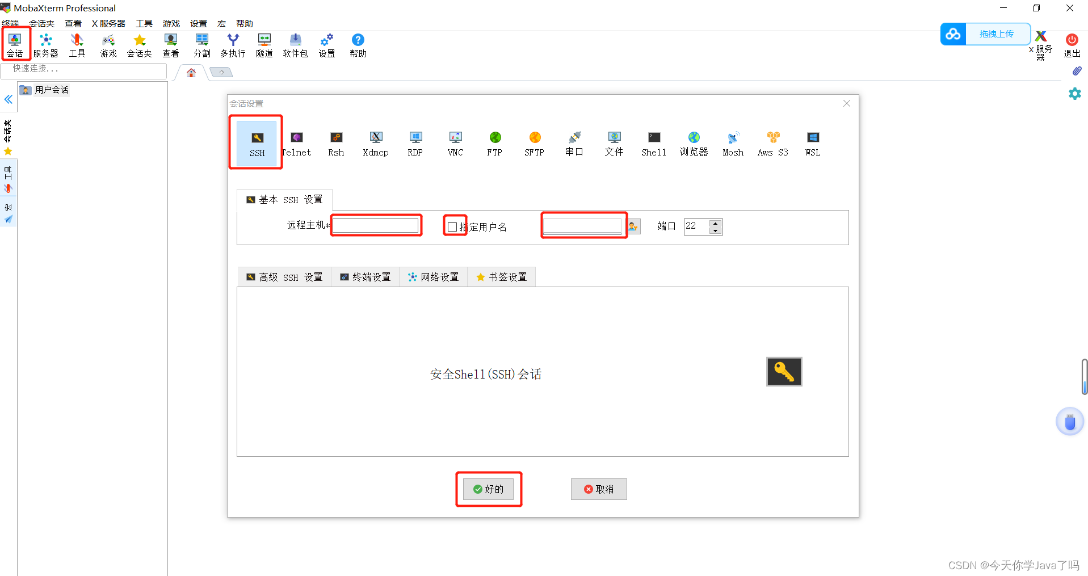Click the floating blue mouse widget
The image size is (1088, 576).
pos(1070,422)
